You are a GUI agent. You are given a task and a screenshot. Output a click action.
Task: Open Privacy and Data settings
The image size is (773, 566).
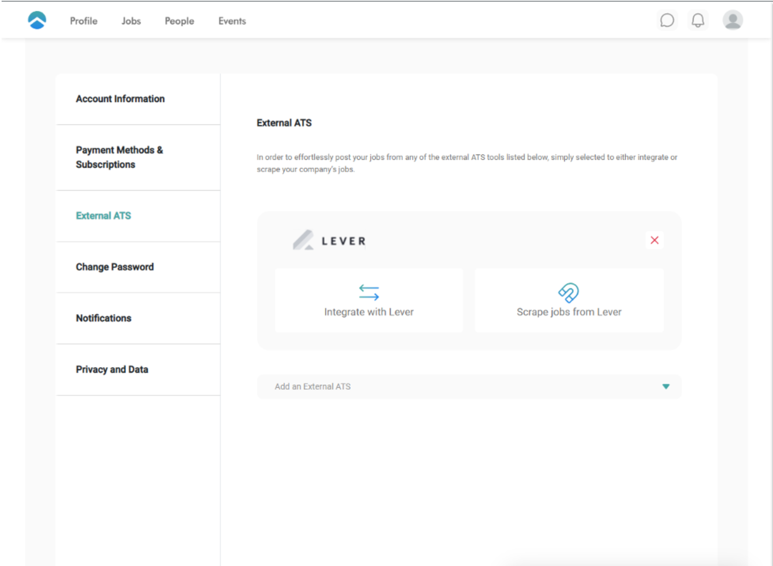coord(112,369)
